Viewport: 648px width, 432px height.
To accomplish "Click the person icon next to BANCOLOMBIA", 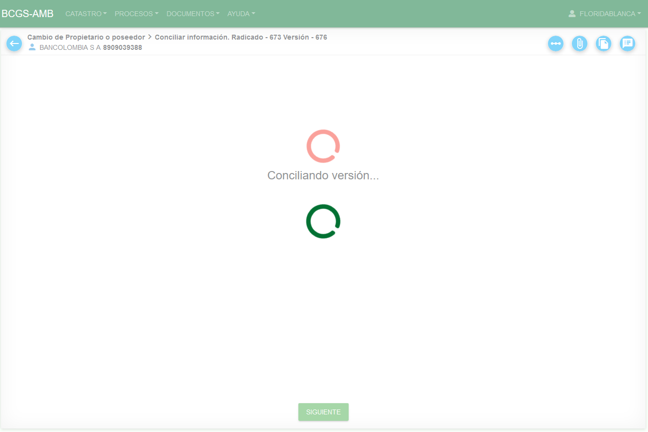I will (x=32, y=47).
